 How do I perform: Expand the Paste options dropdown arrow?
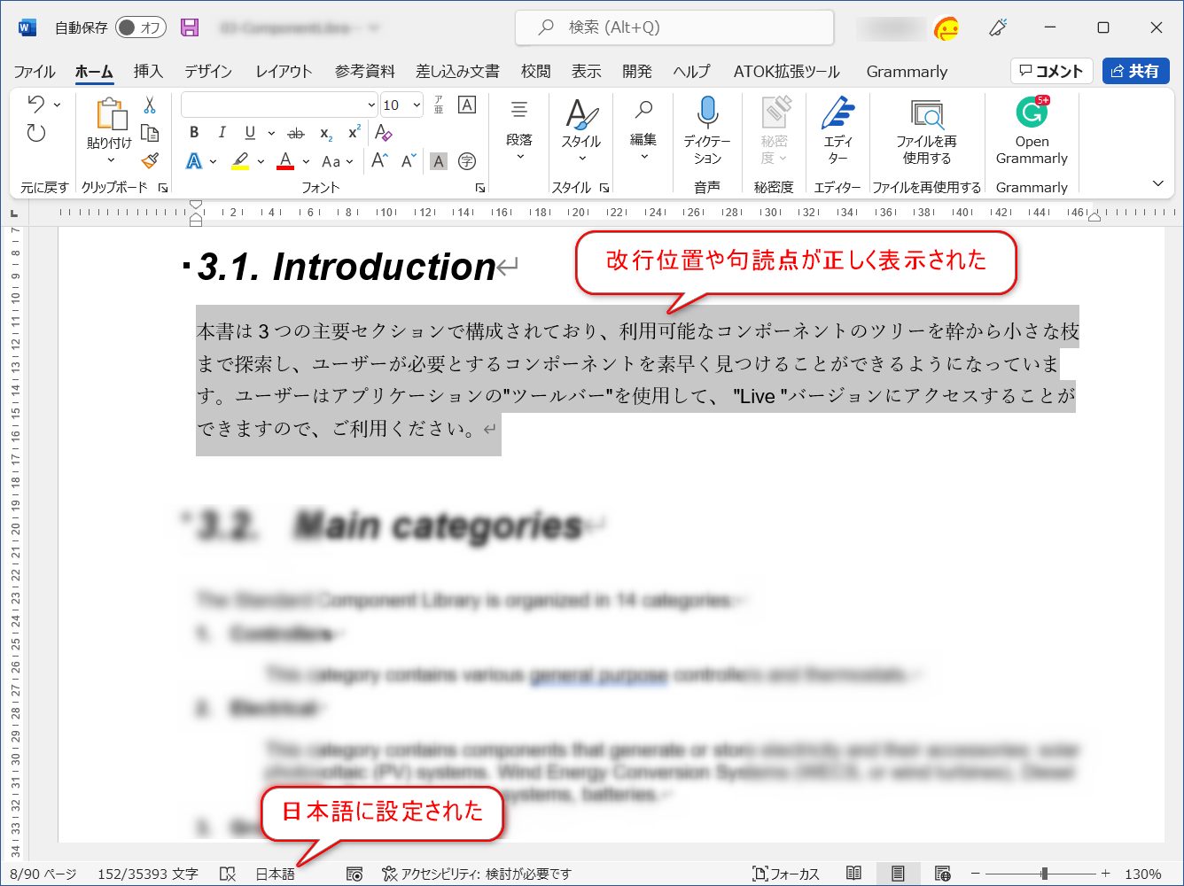(110, 160)
